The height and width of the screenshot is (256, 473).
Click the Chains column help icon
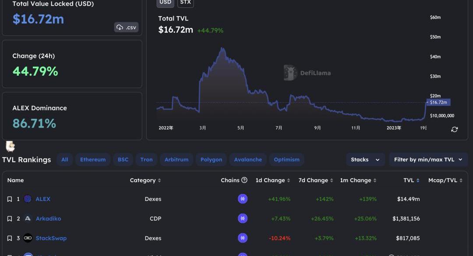pos(244,180)
